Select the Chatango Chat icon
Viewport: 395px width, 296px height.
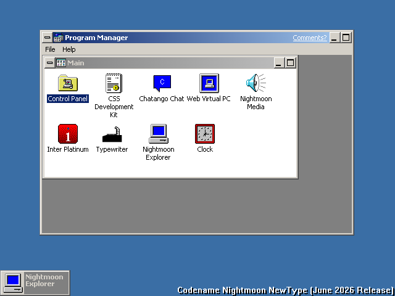pyautogui.click(x=162, y=83)
